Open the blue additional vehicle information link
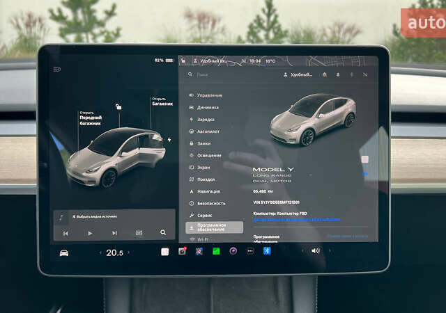446x313 pixels. [297, 220]
